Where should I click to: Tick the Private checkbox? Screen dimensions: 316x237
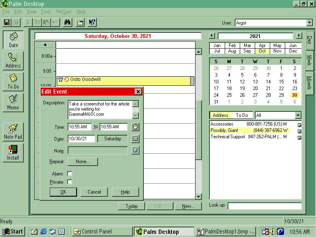tap(70, 182)
